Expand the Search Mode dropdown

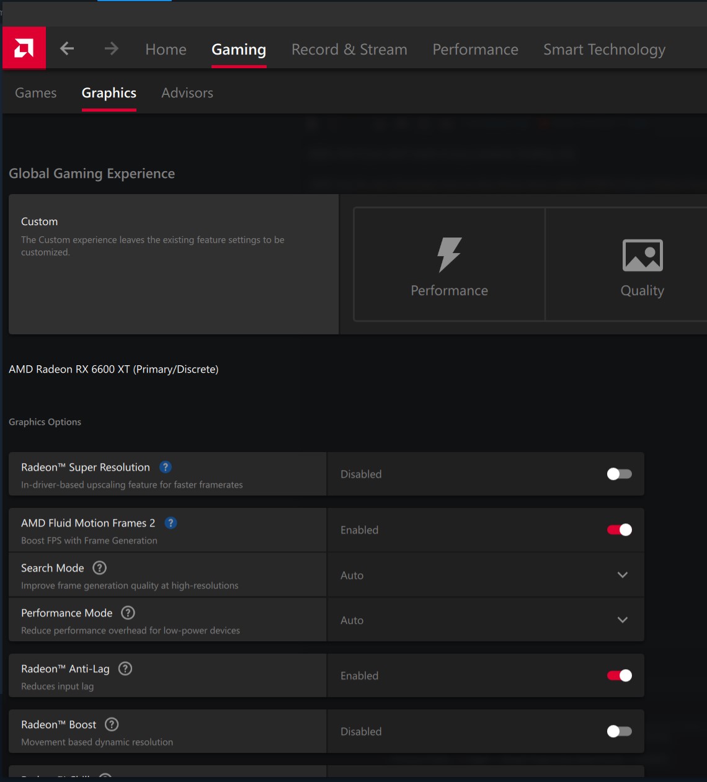click(x=622, y=575)
